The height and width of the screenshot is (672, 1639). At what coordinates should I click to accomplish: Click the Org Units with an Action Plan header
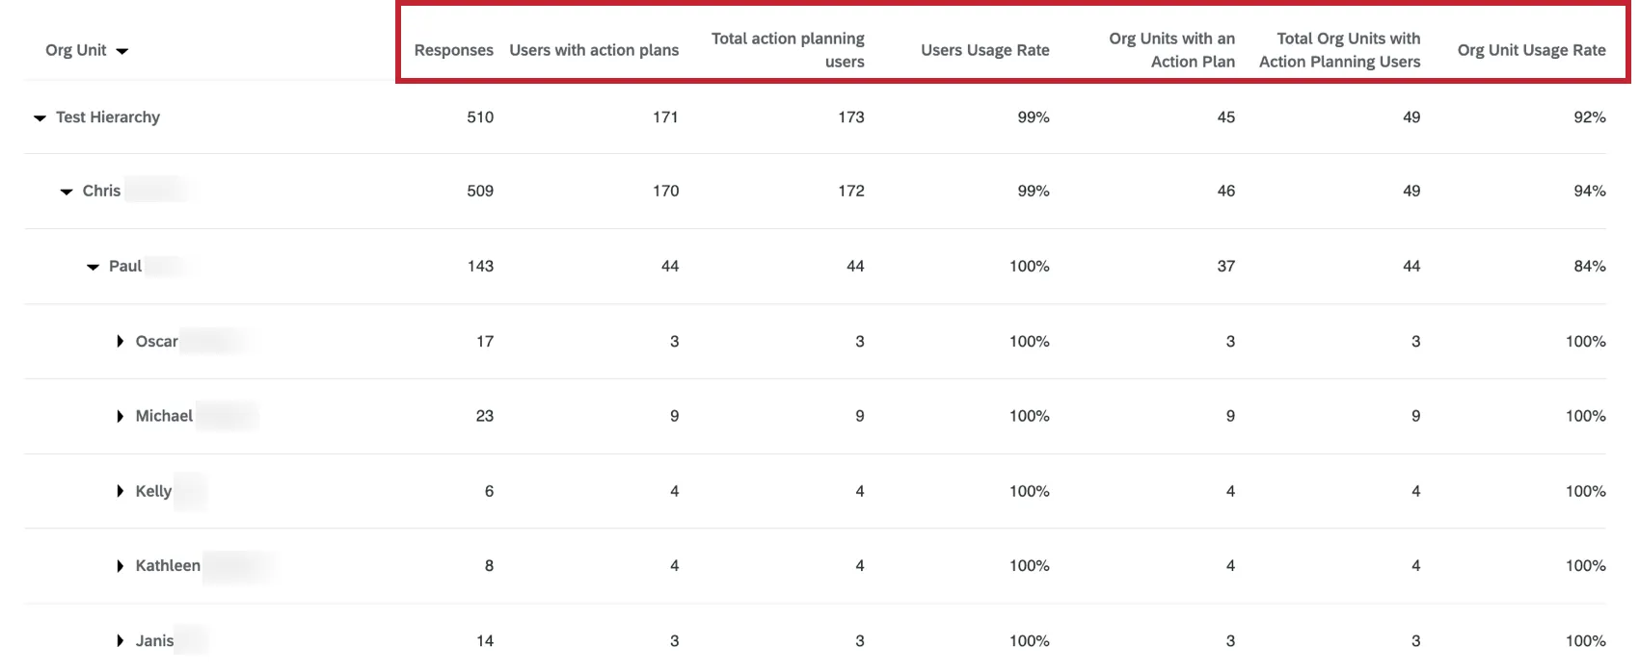click(1171, 50)
